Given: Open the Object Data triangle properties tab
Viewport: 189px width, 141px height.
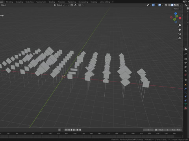Looking at the screenshot, I should click(185, 105).
